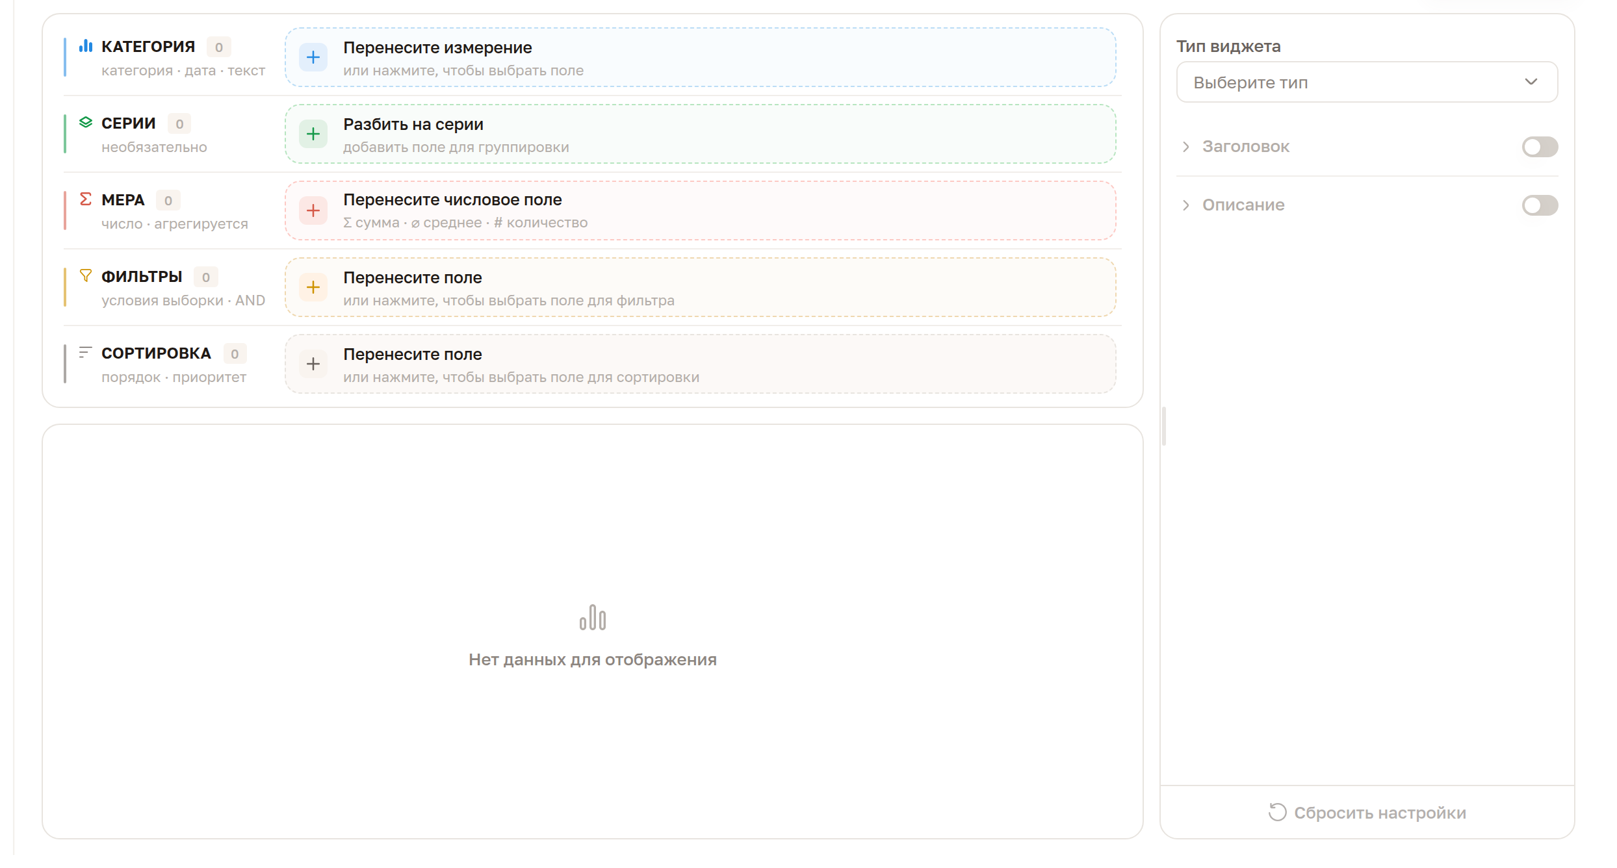Click the green plus icon in Серии drop zone
This screenshot has width=1617, height=868.
pyautogui.click(x=313, y=134)
